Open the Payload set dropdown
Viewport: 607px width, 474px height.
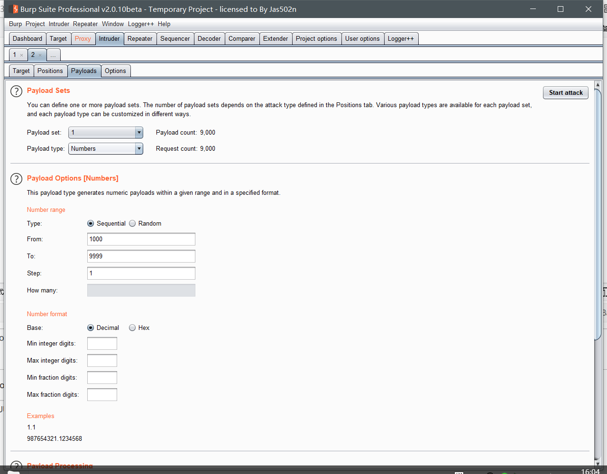click(106, 132)
